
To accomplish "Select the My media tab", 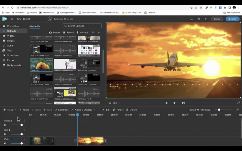I will click(34, 26).
